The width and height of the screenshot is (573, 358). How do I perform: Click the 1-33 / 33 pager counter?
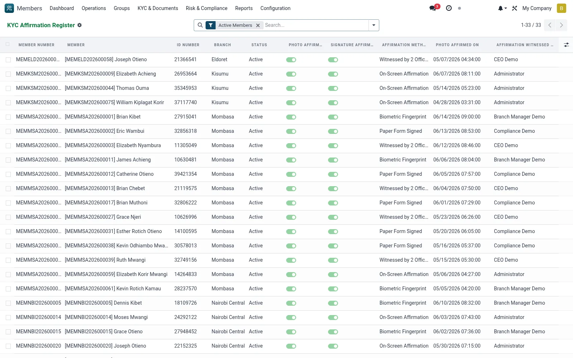(531, 25)
